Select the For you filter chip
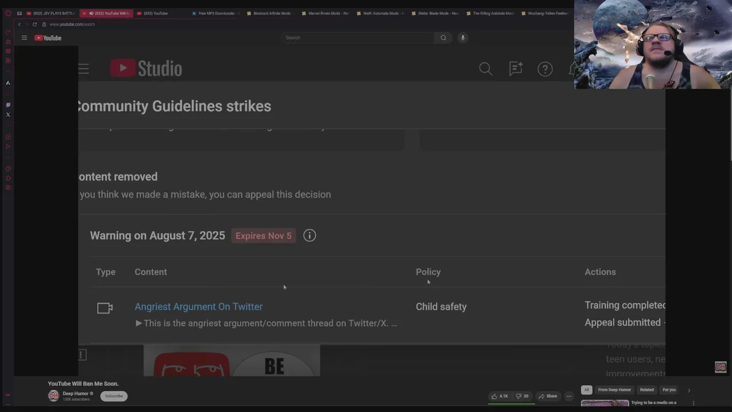The width and height of the screenshot is (732, 412). click(x=669, y=390)
